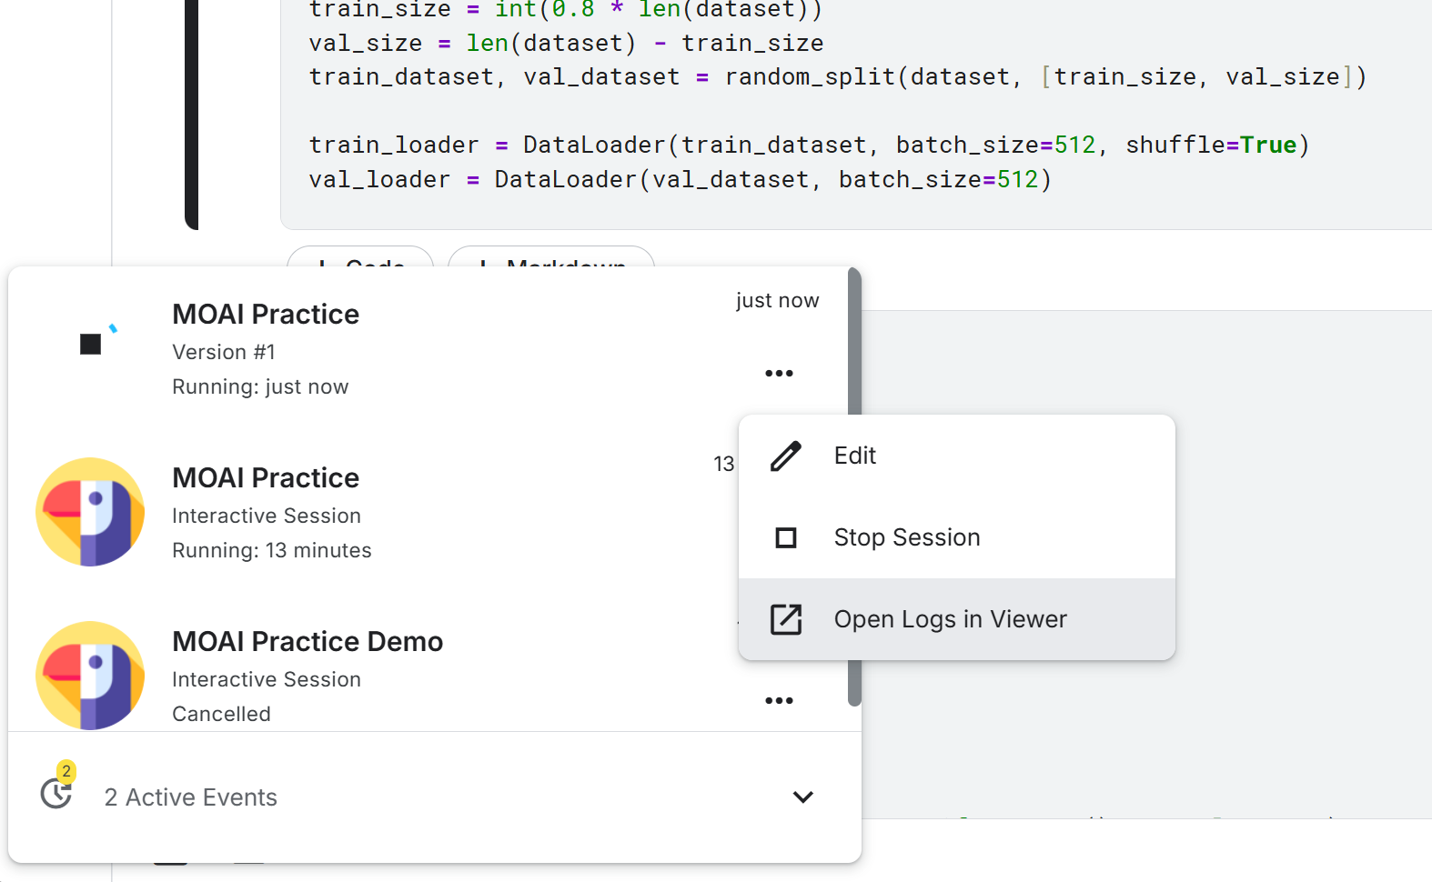This screenshot has width=1432, height=882.
Task: Open the three-dot menu for MOAI Practice Demo
Action: click(779, 701)
